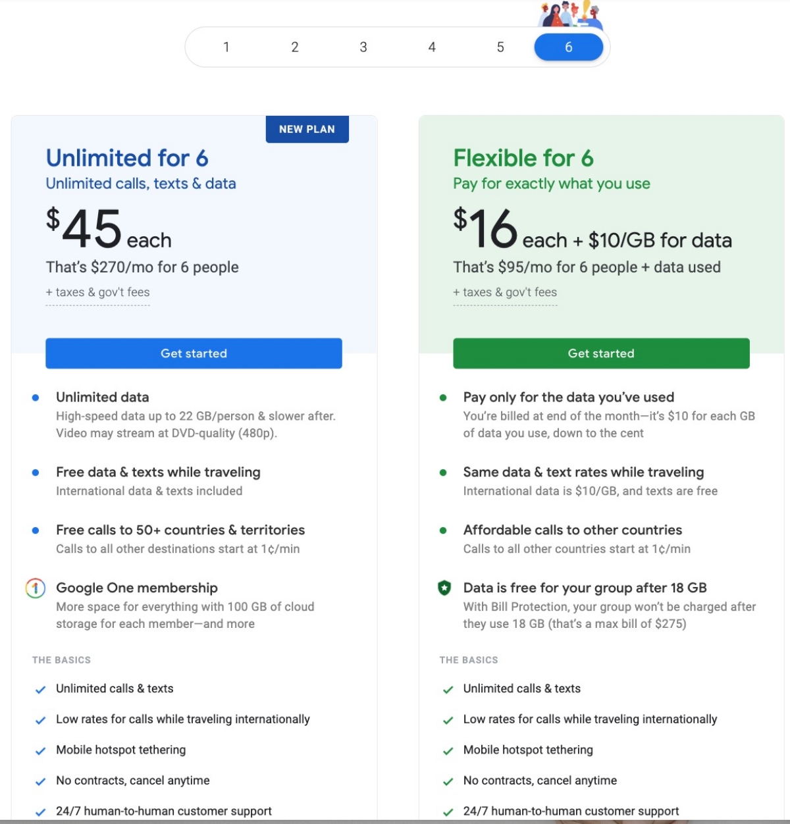This screenshot has height=824, width=790.
Task: Click the Google One membership icon
Action: (36, 588)
